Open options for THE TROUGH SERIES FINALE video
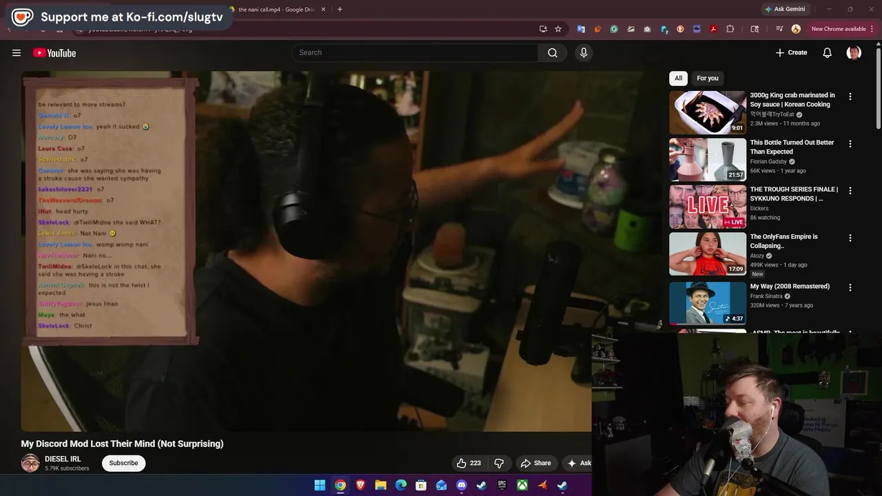882x496 pixels. click(850, 191)
